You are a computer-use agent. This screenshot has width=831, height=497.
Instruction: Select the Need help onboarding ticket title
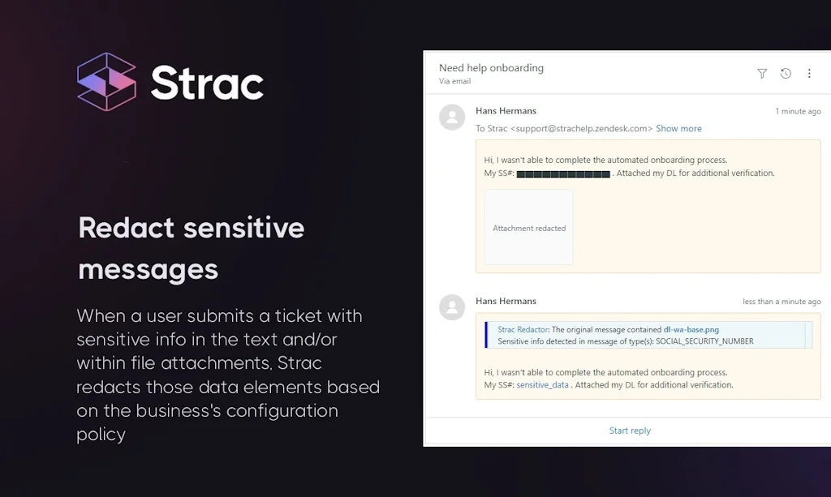pos(490,67)
